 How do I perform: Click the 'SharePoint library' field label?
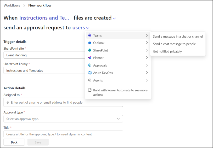pos(15,64)
